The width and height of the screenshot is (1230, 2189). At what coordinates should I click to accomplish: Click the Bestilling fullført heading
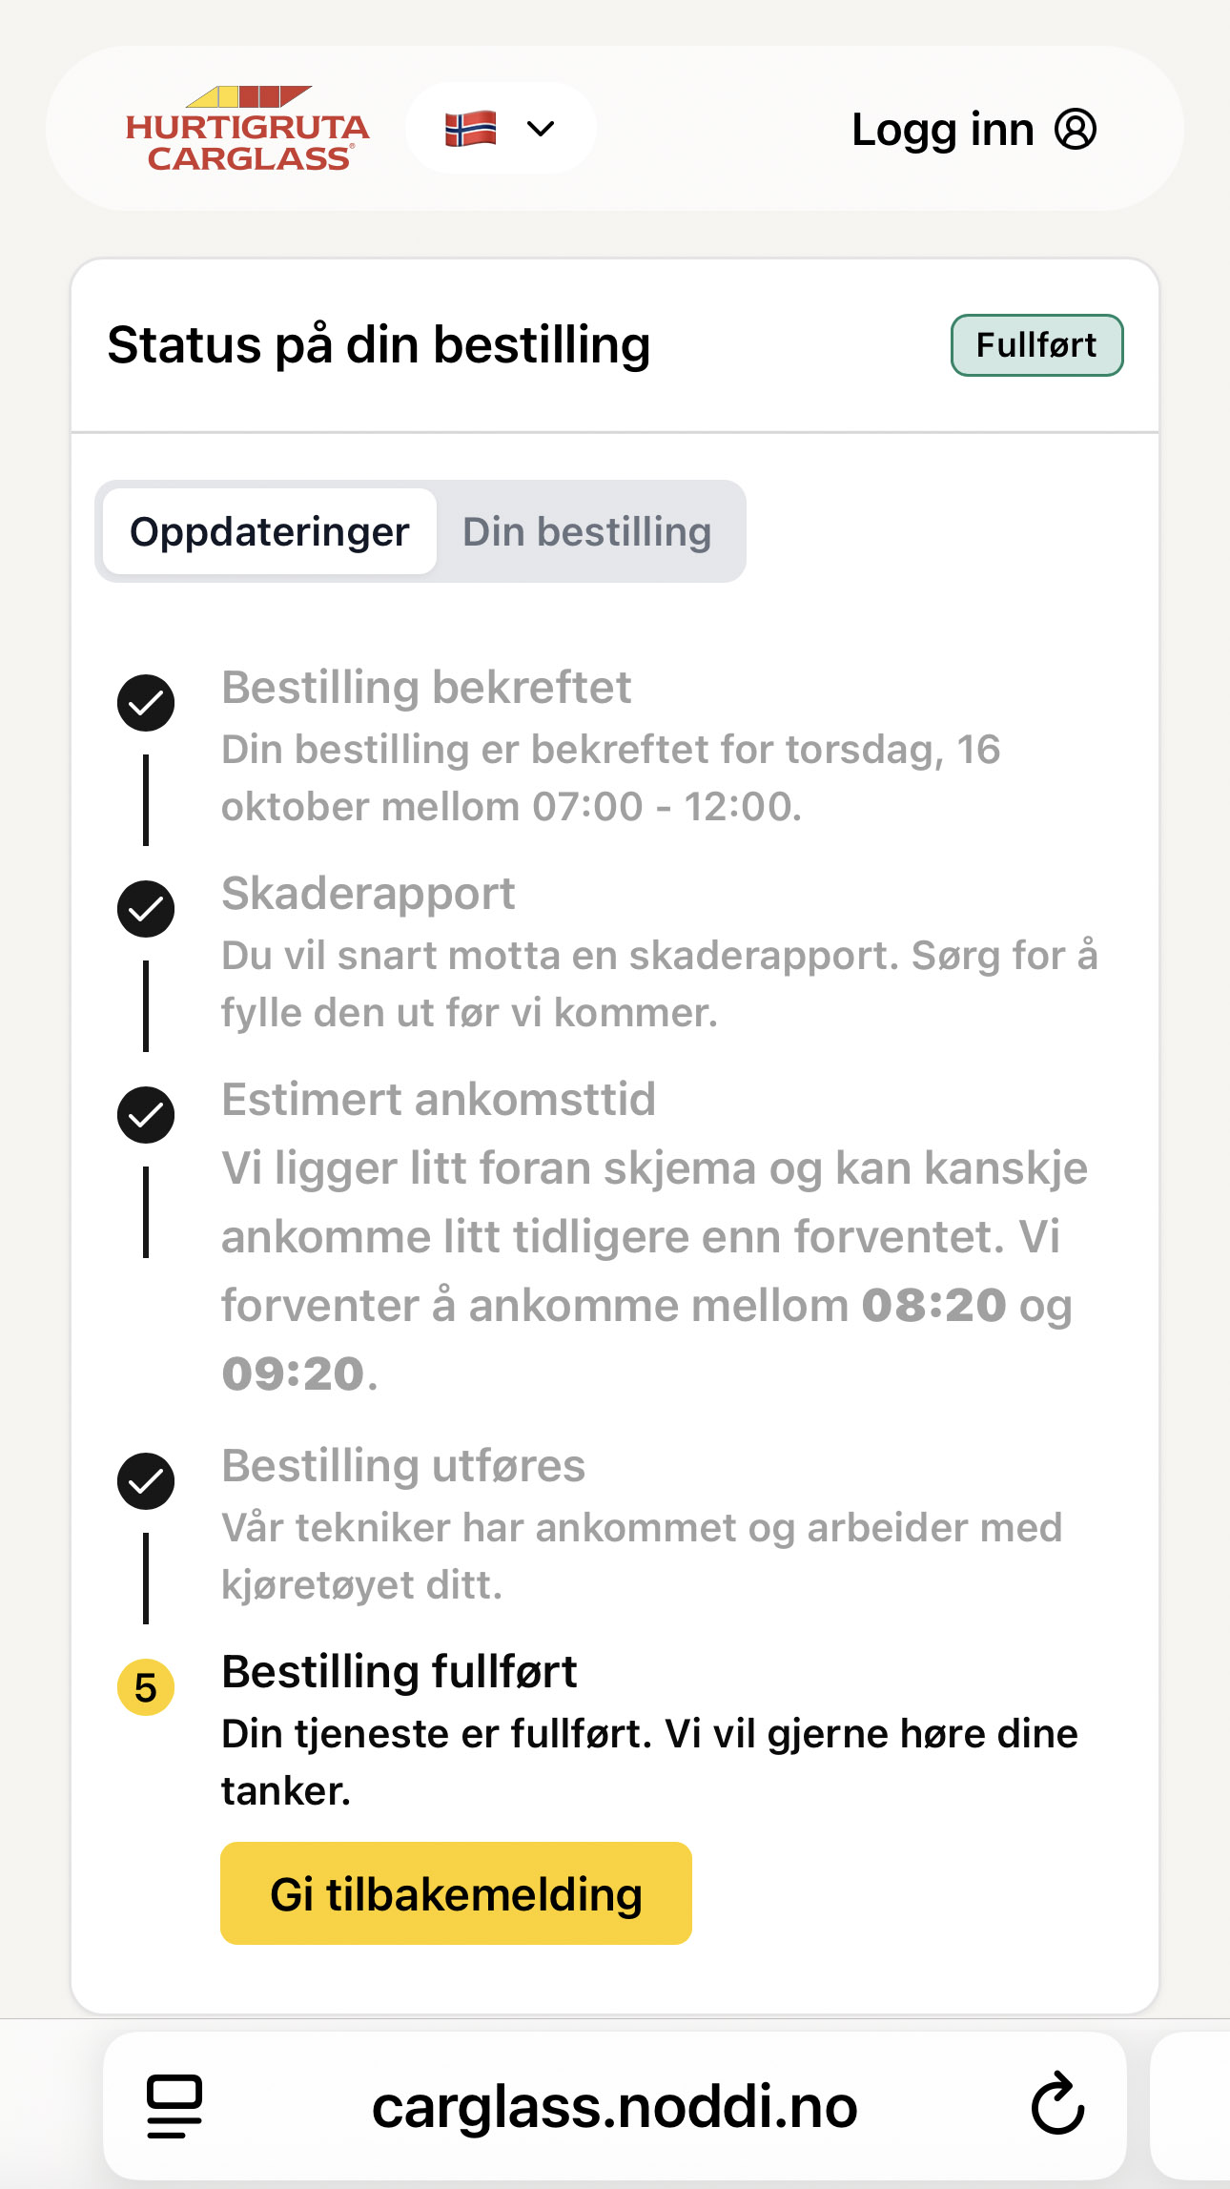400,1672
